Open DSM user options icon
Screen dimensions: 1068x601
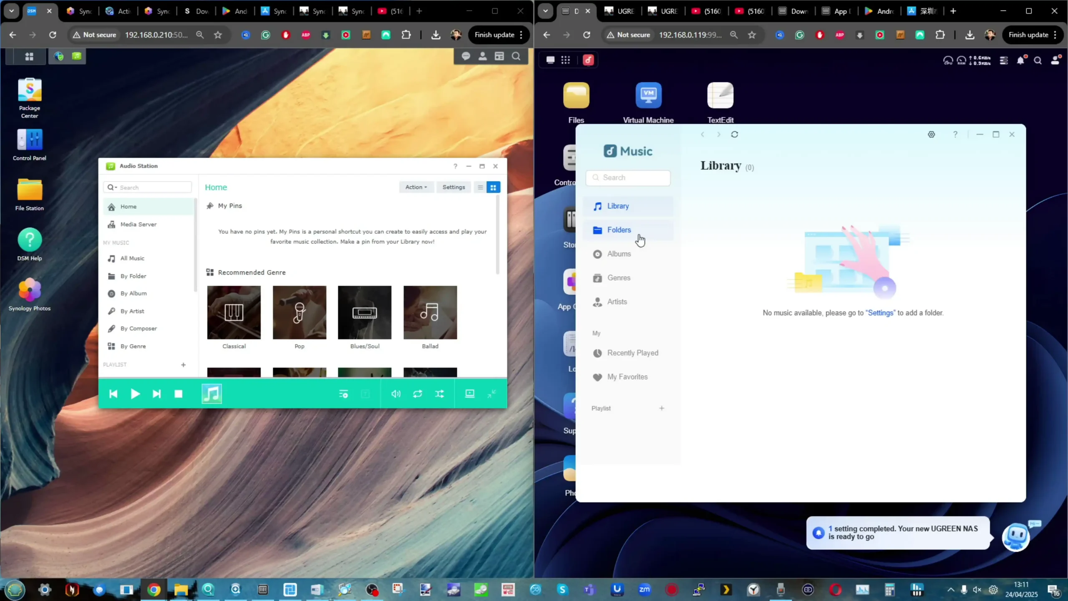click(483, 56)
